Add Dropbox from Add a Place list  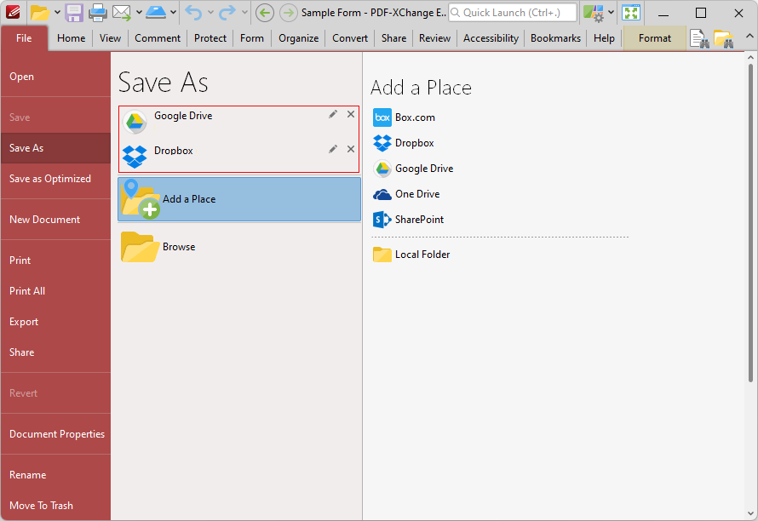point(404,143)
